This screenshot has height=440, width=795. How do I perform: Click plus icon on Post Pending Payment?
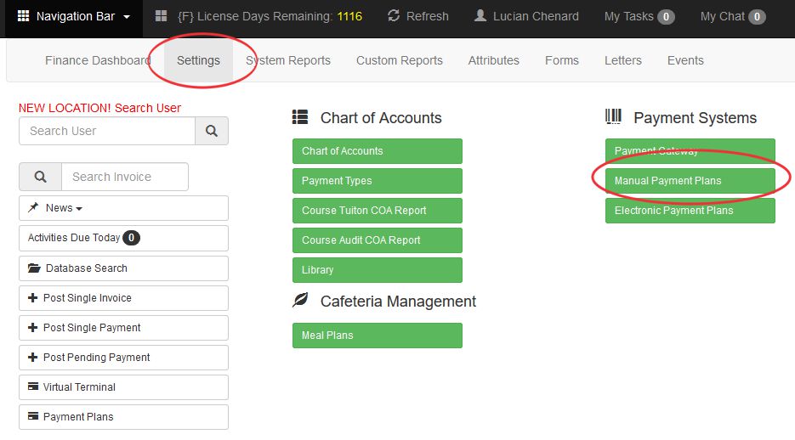click(x=33, y=357)
